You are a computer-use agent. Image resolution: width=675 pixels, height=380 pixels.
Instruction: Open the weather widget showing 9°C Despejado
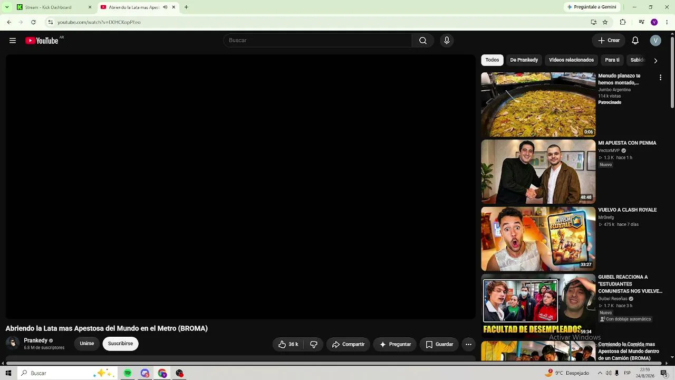click(x=567, y=373)
